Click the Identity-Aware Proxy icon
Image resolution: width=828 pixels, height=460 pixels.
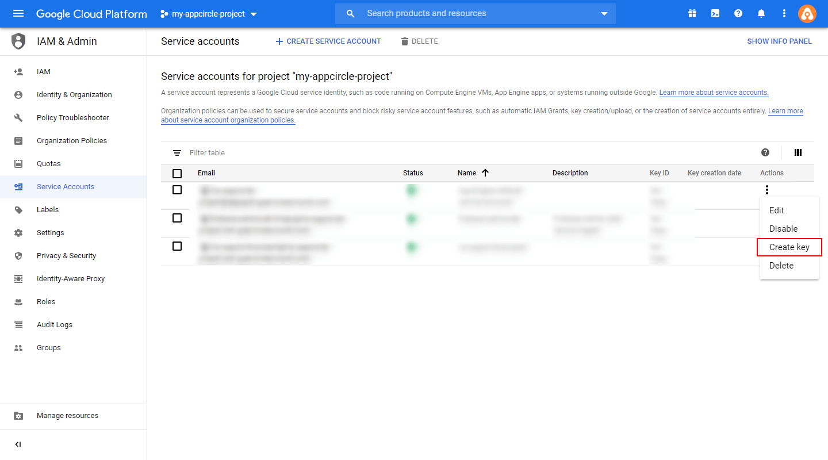click(x=18, y=279)
